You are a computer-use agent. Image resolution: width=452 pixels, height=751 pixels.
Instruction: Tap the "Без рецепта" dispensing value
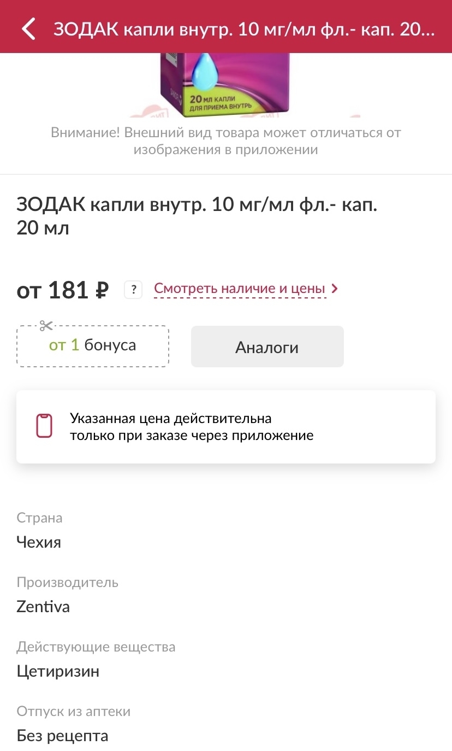62,736
